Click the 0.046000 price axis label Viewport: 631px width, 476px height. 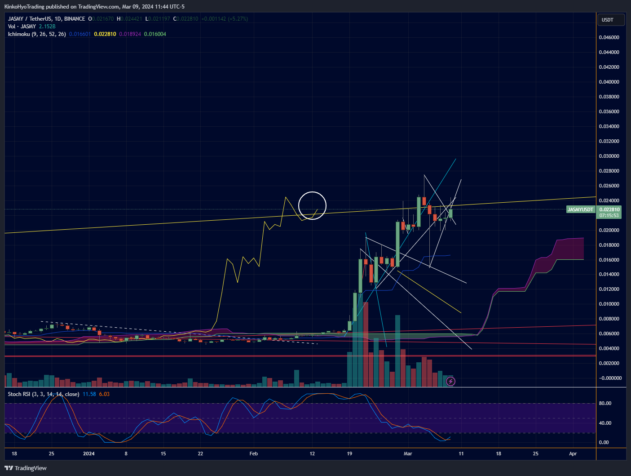click(609, 37)
